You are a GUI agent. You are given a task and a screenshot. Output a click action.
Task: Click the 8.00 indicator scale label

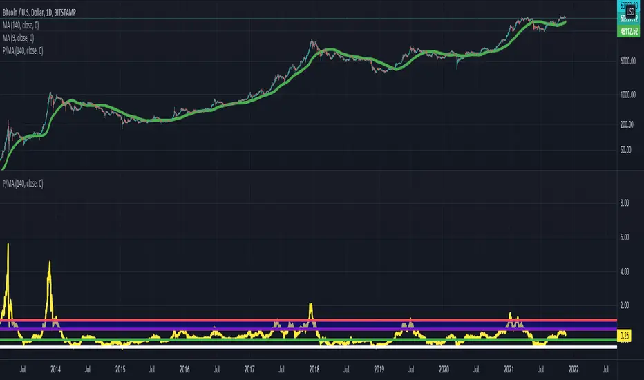click(x=624, y=203)
